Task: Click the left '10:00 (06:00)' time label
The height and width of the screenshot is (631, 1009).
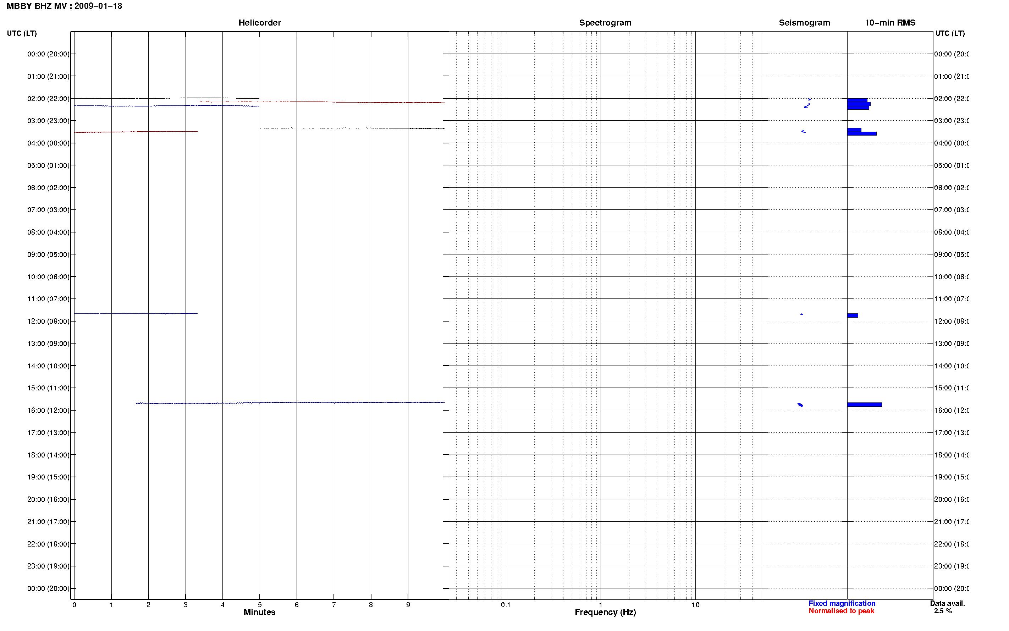Action: coord(48,277)
